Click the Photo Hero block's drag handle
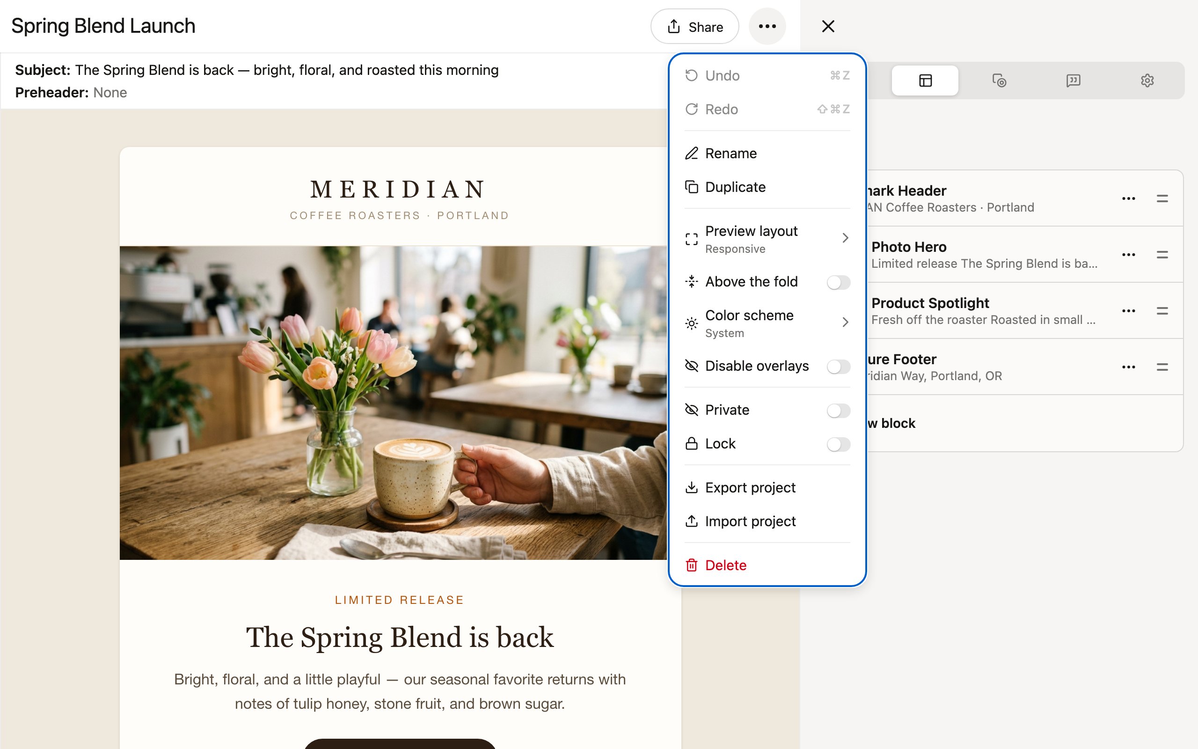This screenshot has height=749, width=1198. click(1162, 255)
